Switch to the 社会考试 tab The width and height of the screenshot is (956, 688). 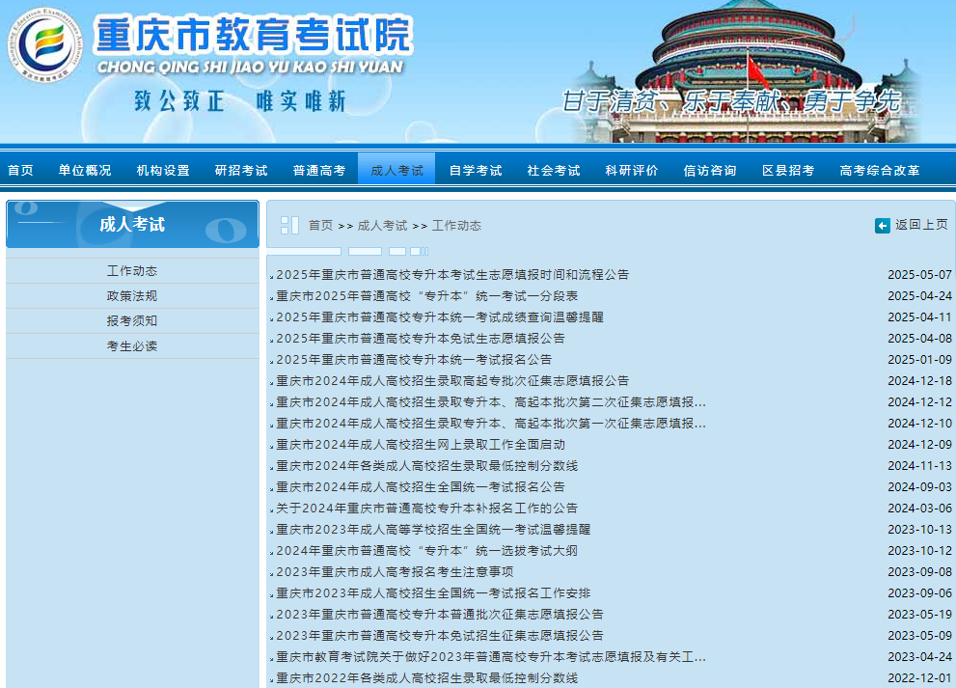click(x=551, y=168)
